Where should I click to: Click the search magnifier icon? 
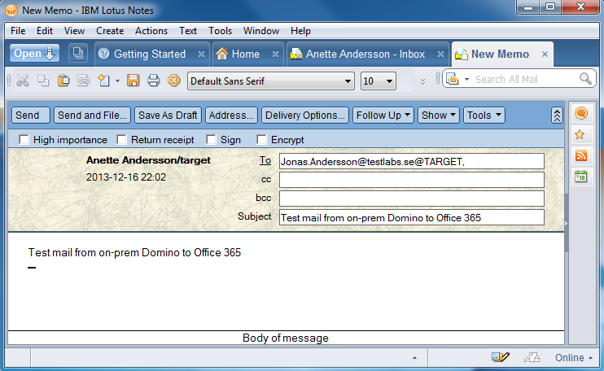click(x=585, y=79)
